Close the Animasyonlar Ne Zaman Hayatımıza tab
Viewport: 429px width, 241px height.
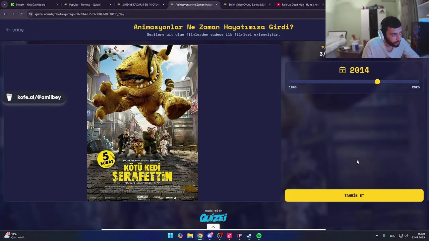(x=217, y=5)
